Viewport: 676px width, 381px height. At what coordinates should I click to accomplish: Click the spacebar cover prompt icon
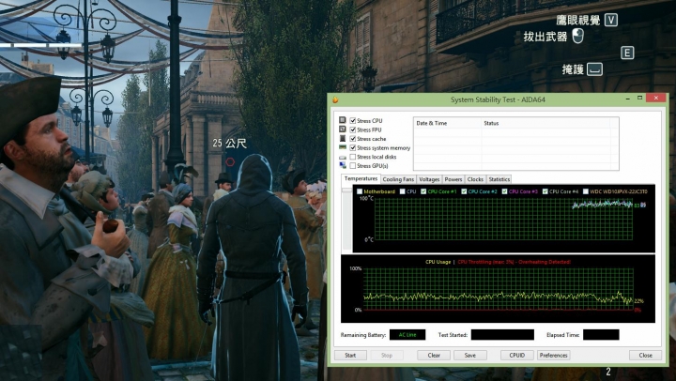(594, 69)
